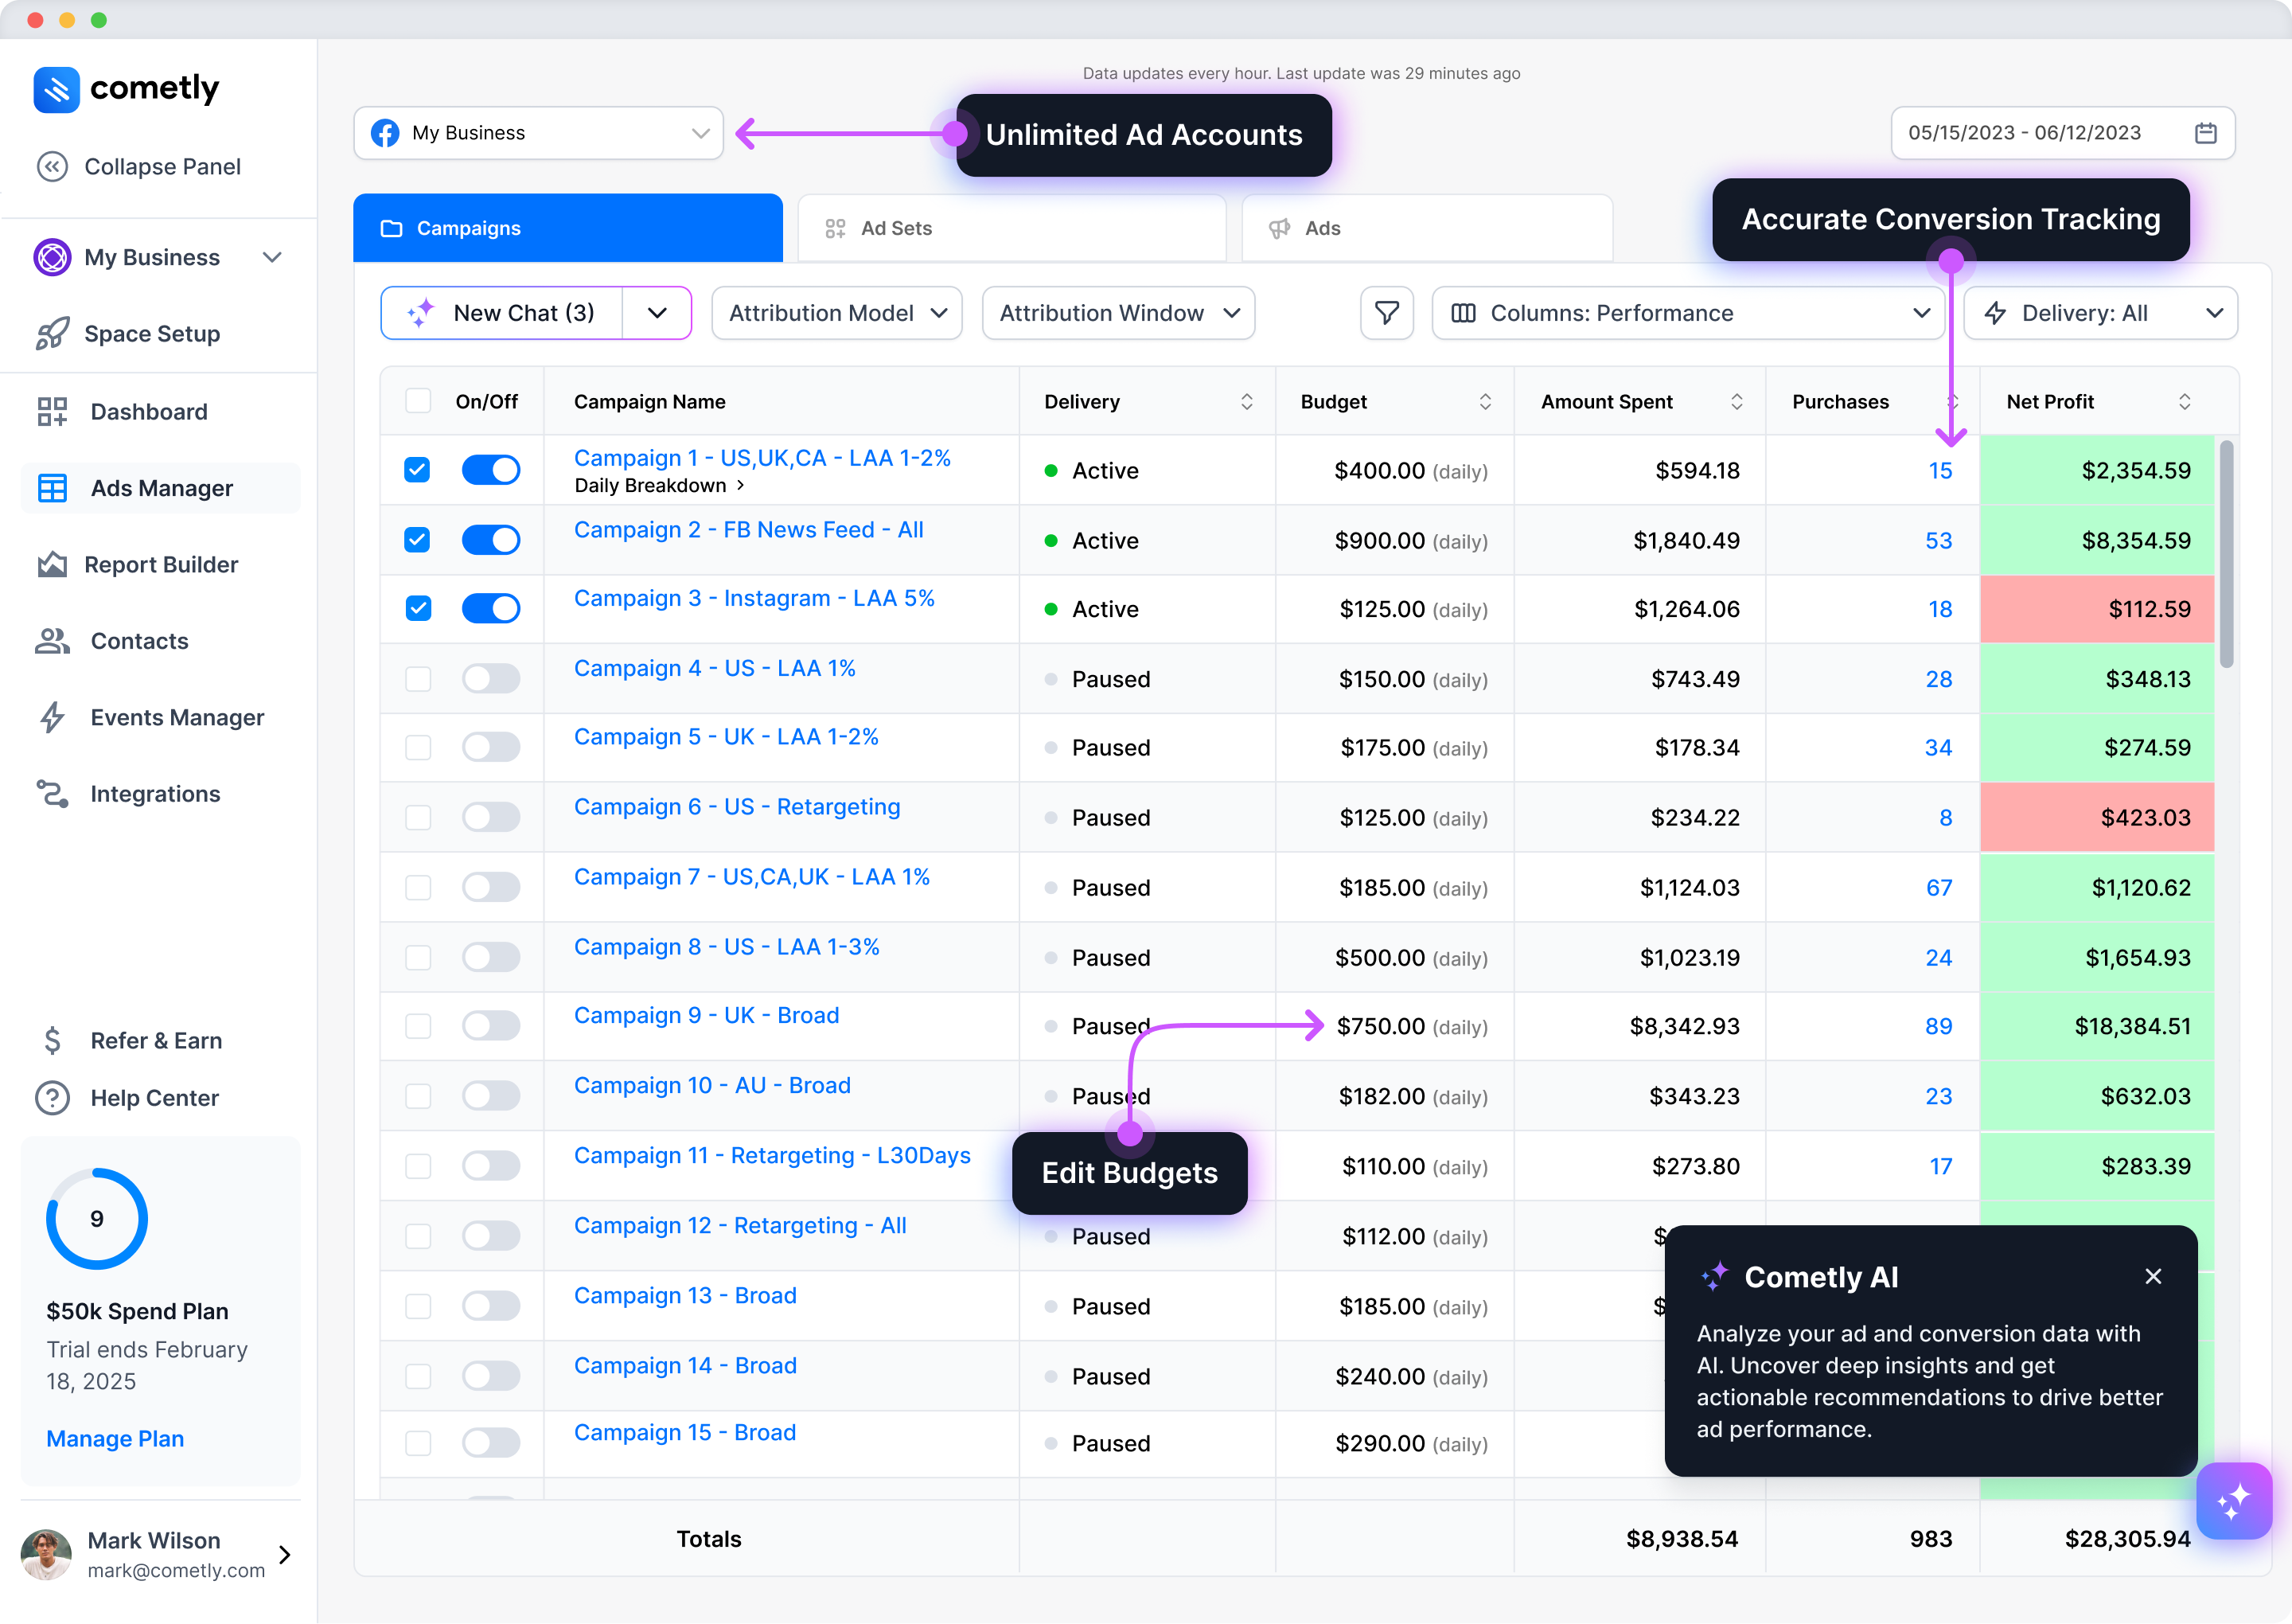Uncheck the Campaign 3 checkbox

[x=418, y=608]
